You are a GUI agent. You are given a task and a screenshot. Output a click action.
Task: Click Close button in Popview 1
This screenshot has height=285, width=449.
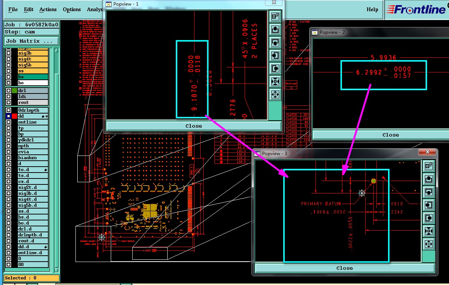coord(194,126)
